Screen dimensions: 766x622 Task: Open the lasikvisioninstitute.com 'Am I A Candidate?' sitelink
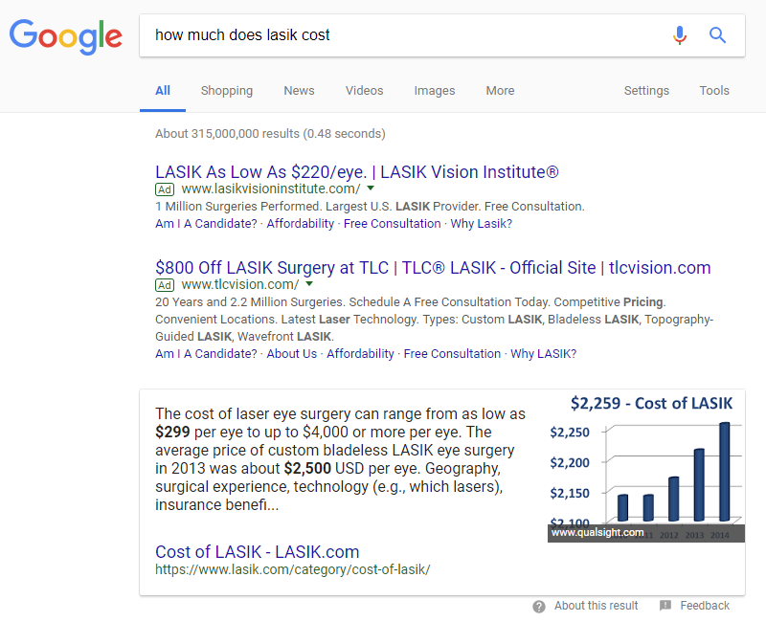point(206,224)
